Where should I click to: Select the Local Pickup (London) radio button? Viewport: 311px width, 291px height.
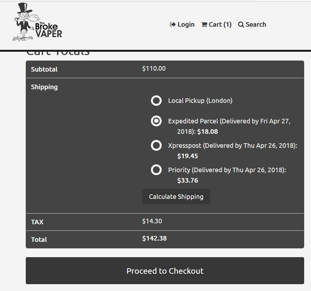tap(156, 101)
